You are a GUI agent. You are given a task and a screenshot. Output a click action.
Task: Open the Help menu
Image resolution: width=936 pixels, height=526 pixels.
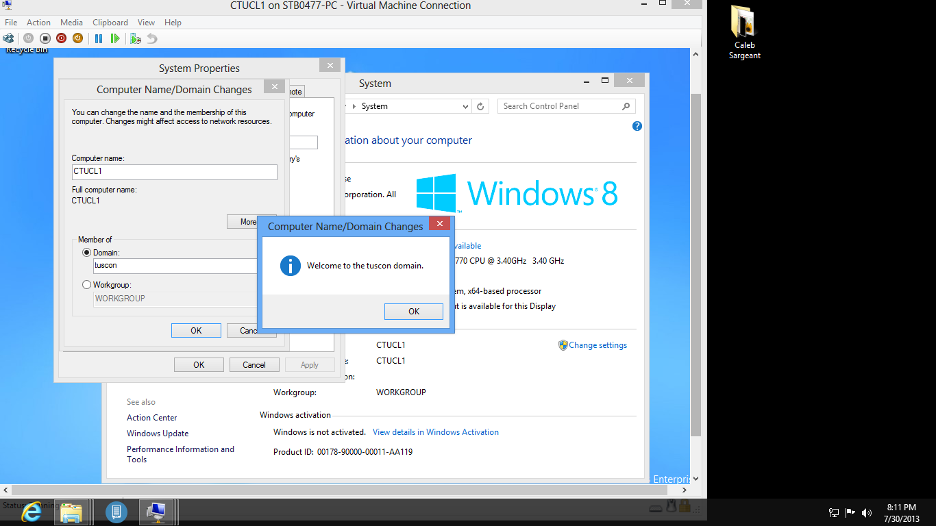(173, 23)
